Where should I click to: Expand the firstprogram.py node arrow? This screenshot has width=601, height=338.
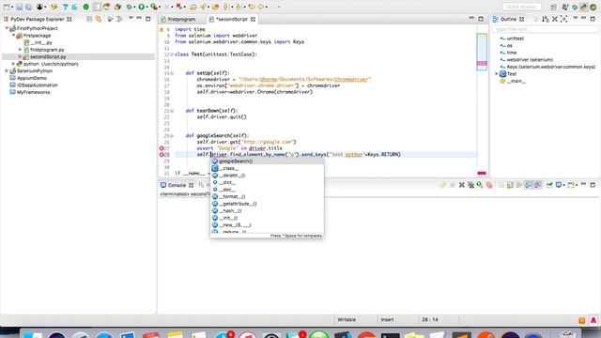(x=21, y=50)
